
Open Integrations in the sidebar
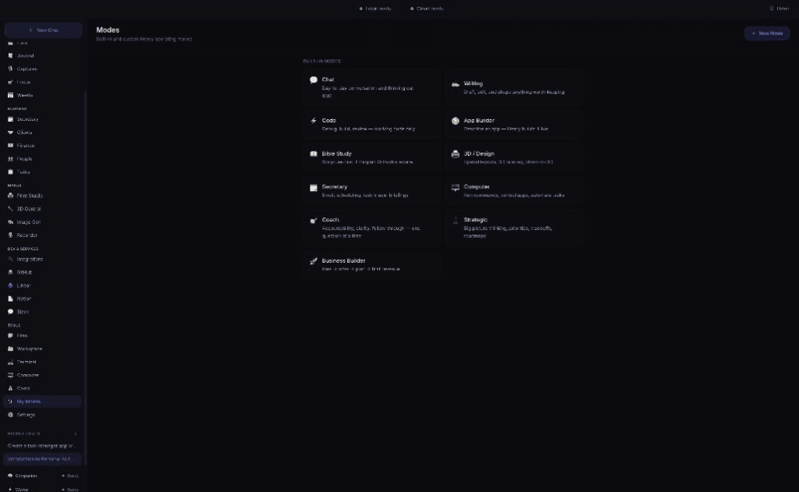43,259
